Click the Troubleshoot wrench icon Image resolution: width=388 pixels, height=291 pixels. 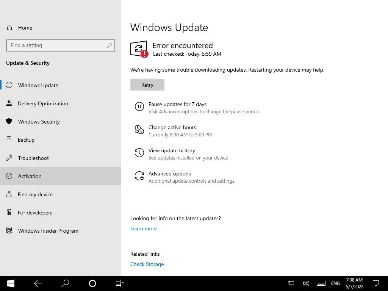point(9,158)
